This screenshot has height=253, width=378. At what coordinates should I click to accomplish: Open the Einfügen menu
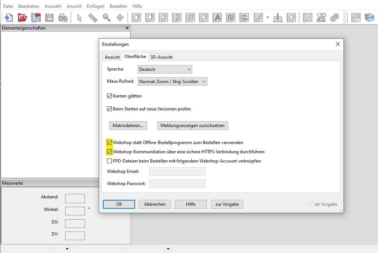click(95, 6)
